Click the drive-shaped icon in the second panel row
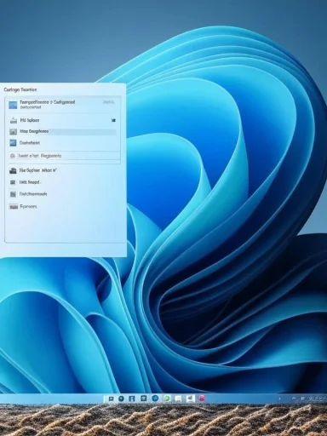 pyautogui.click(x=14, y=121)
